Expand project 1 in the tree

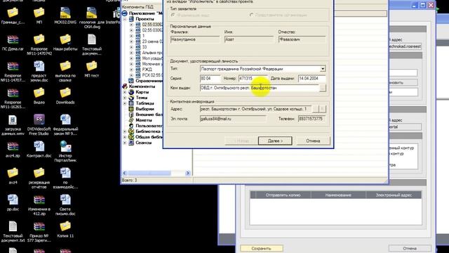click(131, 36)
